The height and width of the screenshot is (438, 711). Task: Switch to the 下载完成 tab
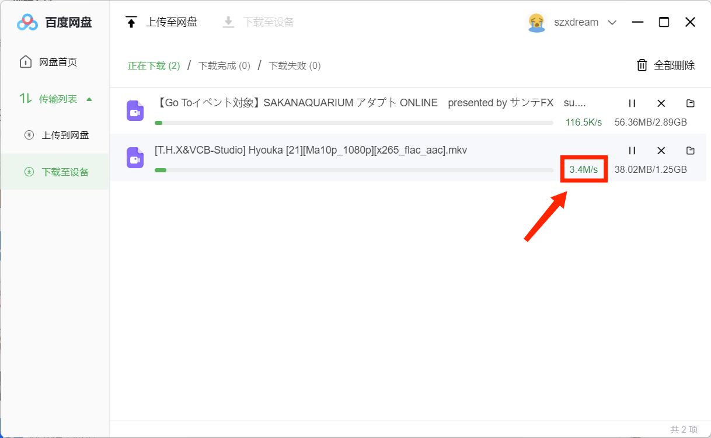pyautogui.click(x=224, y=65)
